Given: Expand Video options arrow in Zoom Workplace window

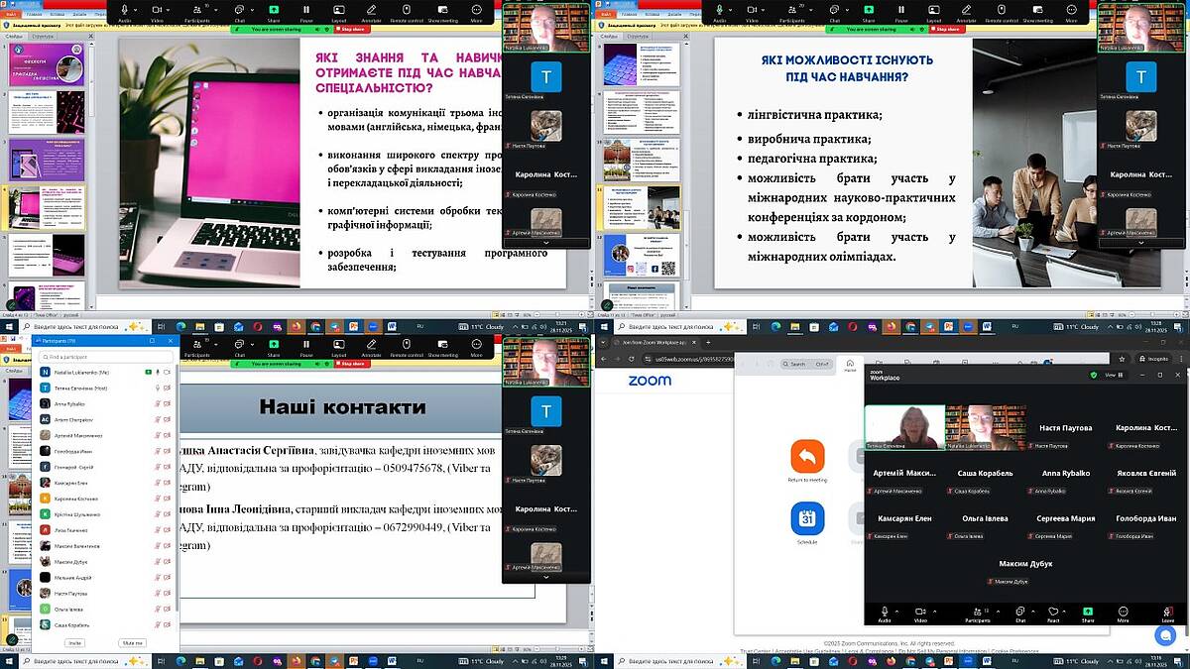Looking at the screenshot, I should pyautogui.click(x=933, y=609).
